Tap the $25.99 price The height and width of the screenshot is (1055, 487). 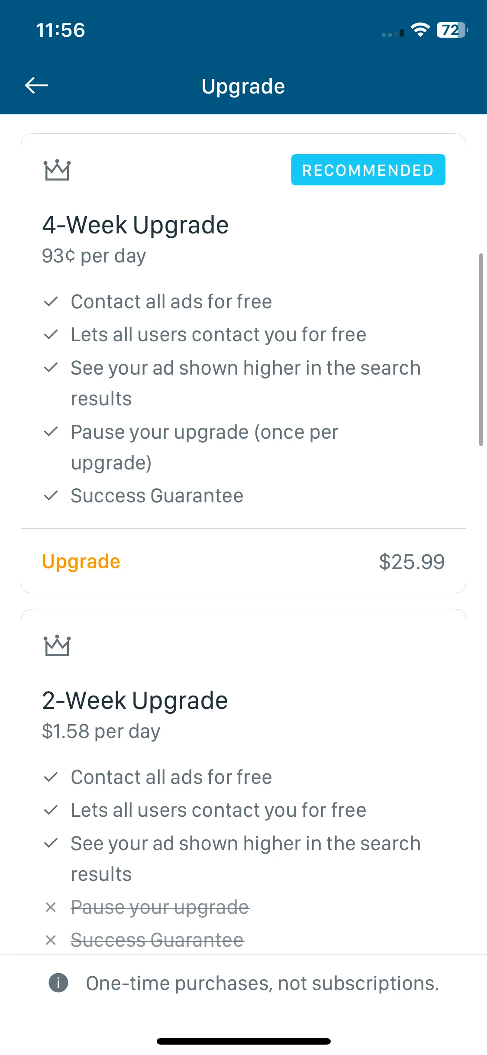[x=412, y=562]
